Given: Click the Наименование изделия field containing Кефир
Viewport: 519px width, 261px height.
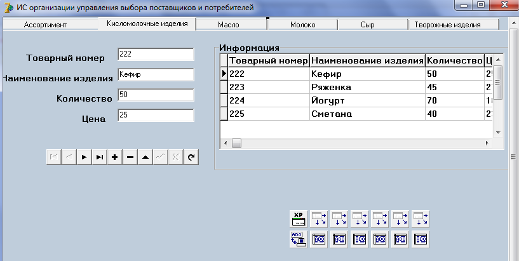Looking at the screenshot, I should (156, 74).
